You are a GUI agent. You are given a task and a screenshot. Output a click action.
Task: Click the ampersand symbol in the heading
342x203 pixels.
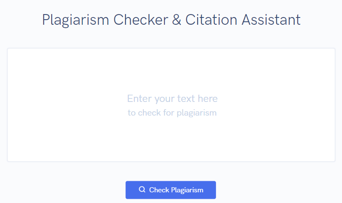pos(176,20)
